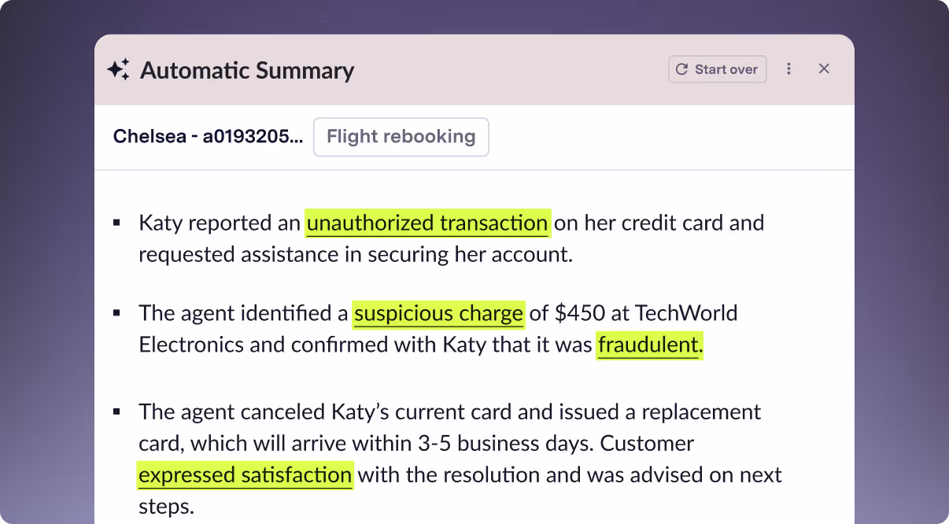Click the Chelsea - a0193205 conversation label
The width and height of the screenshot is (949, 524).
(209, 136)
